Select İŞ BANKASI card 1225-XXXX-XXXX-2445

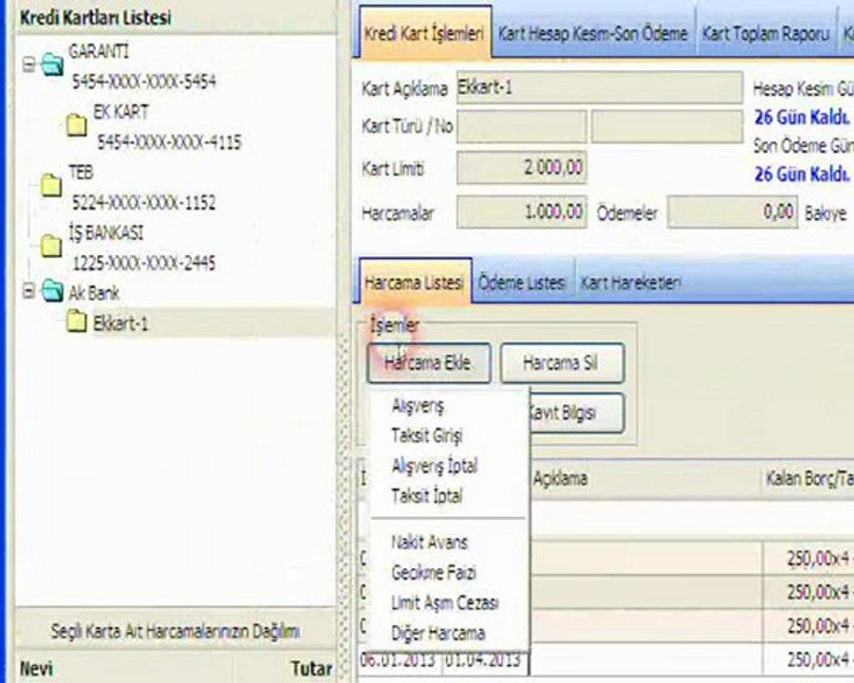point(144,263)
